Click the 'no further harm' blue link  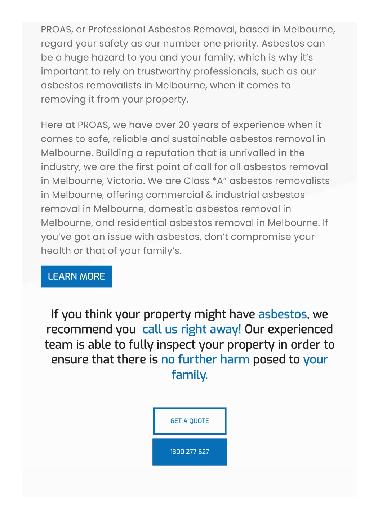pos(205,359)
